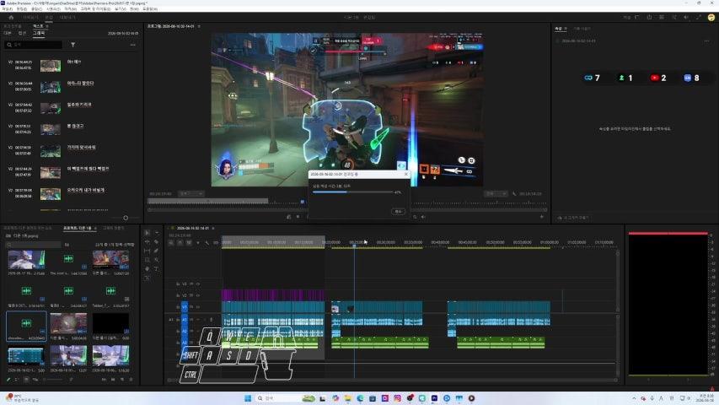The height and width of the screenshot is (405, 719).
Task: Toggle V1 track targeting button
Action: pyautogui.click(x=185, y=307)
